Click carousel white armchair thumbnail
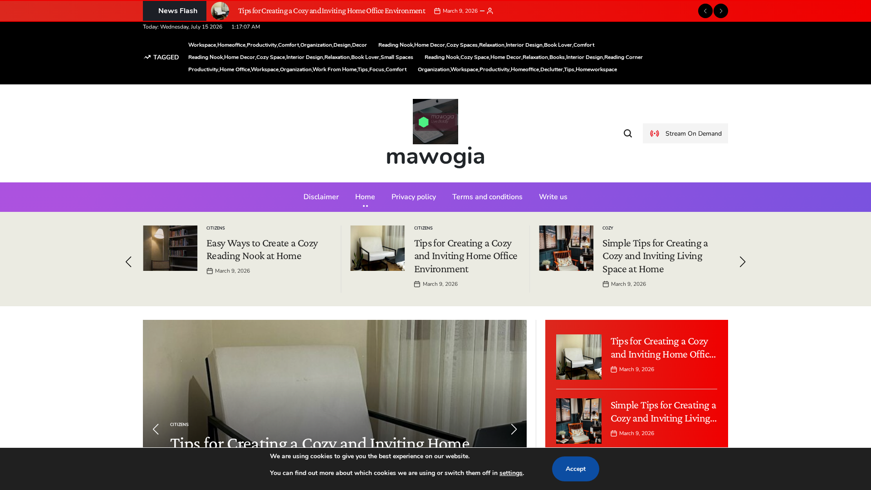Screen dimensions: 871x490 coord(377,248)
